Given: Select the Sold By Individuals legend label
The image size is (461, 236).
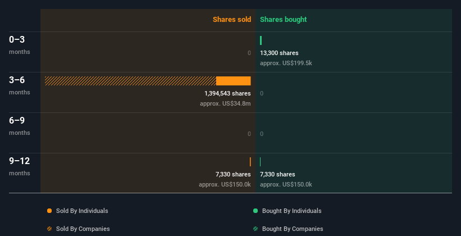Looking at the screenshot, I should 82,211.
